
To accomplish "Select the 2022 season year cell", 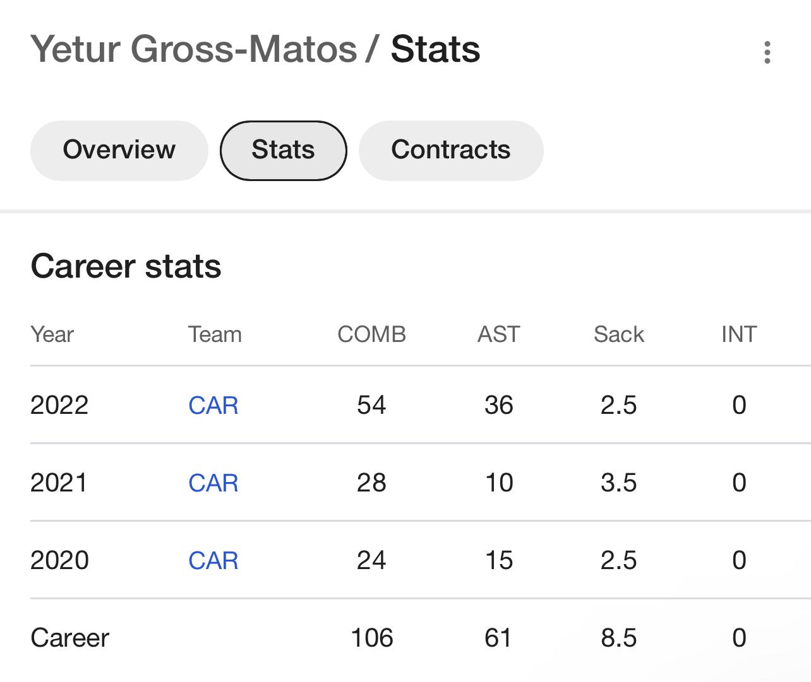I will coord(59,405).
